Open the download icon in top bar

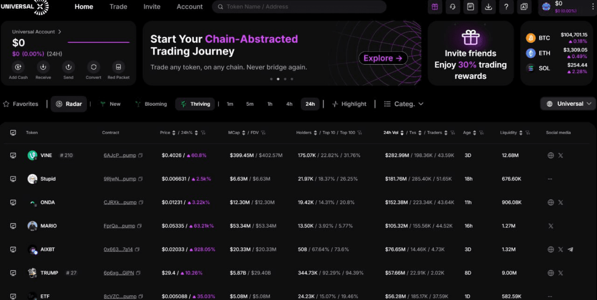(488, 7)
